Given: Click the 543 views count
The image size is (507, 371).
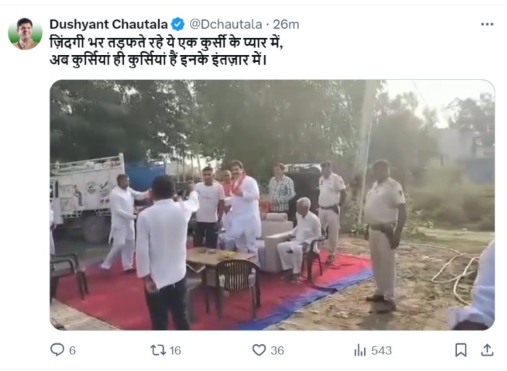Looking at the screenshot, I should click(x=382, y=350).
